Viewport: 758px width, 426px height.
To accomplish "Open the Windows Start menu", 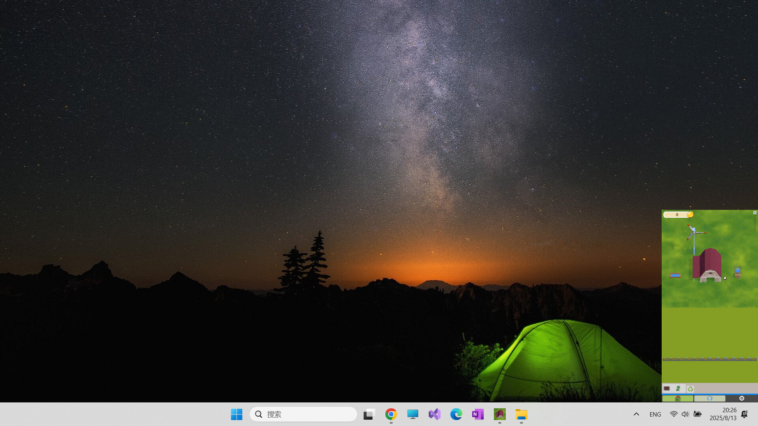I will click(236, 414).
